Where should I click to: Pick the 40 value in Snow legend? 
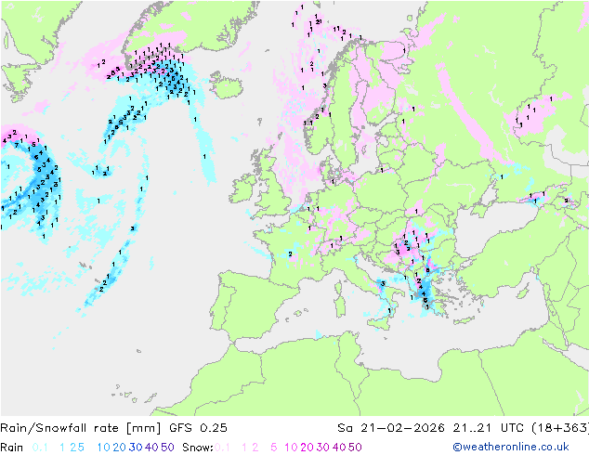339,448
